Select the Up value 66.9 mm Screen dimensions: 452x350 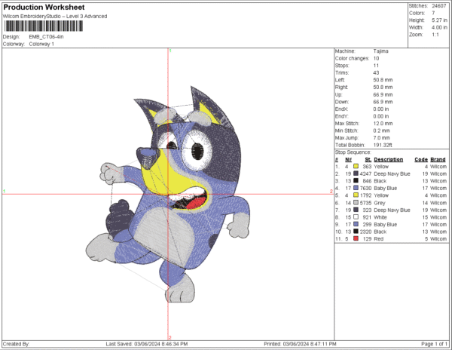click(383, 94)
